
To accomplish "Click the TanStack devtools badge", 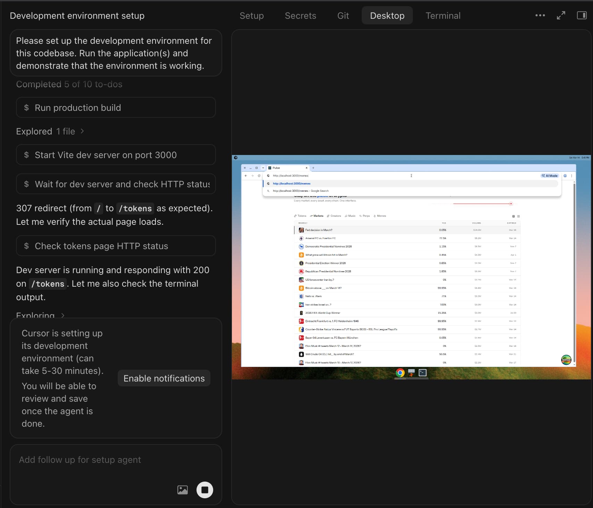I will tap(566, 360).
